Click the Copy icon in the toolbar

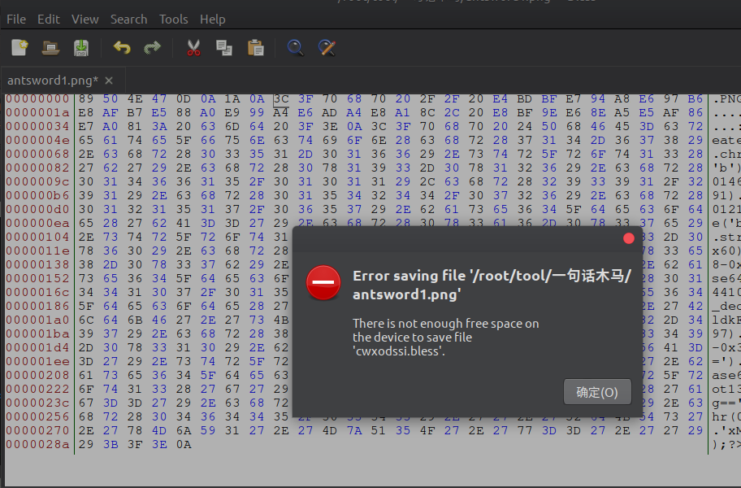[x=224, y=48]
